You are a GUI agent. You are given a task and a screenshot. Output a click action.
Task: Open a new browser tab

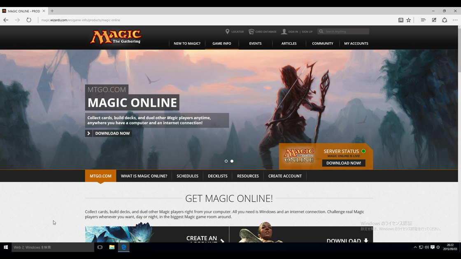click(x=52, y=11)
